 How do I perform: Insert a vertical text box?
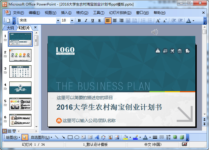pyautogui.click(x=90, y=137)
